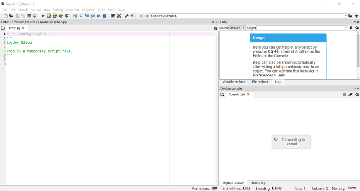Start debugging with Debug file icon
The height and width of the screenshot is (191, 360).
tap(75, 16)
